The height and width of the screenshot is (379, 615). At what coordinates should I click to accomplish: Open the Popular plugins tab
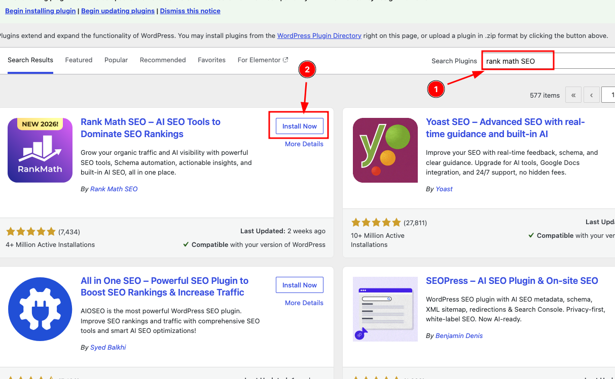[x=116, y=60]
